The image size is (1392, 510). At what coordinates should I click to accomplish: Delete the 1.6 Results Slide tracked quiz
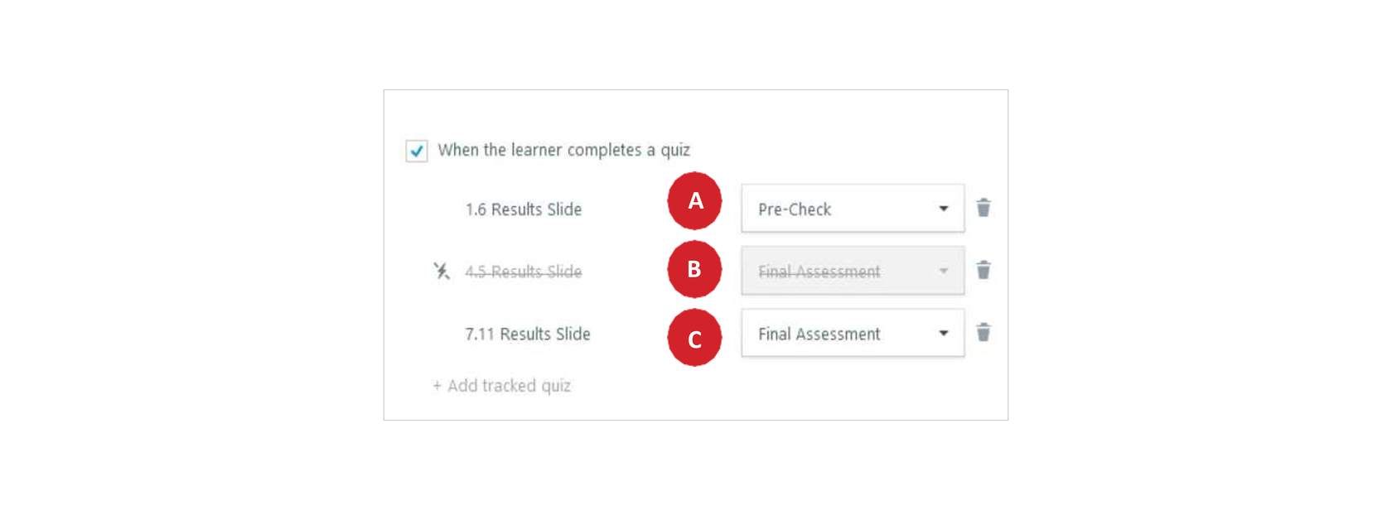tap(984, 208)
